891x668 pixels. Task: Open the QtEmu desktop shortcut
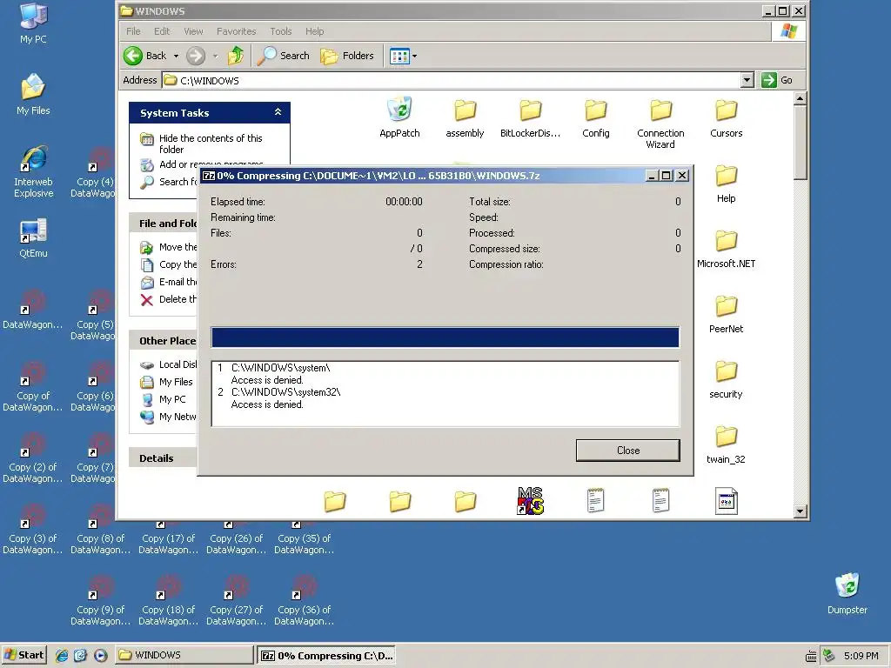(x=33, y=238)
